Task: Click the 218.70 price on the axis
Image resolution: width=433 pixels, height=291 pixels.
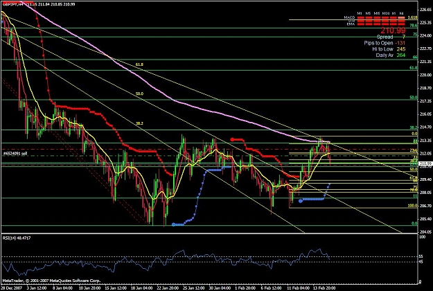Action: (x=425, y=88)
